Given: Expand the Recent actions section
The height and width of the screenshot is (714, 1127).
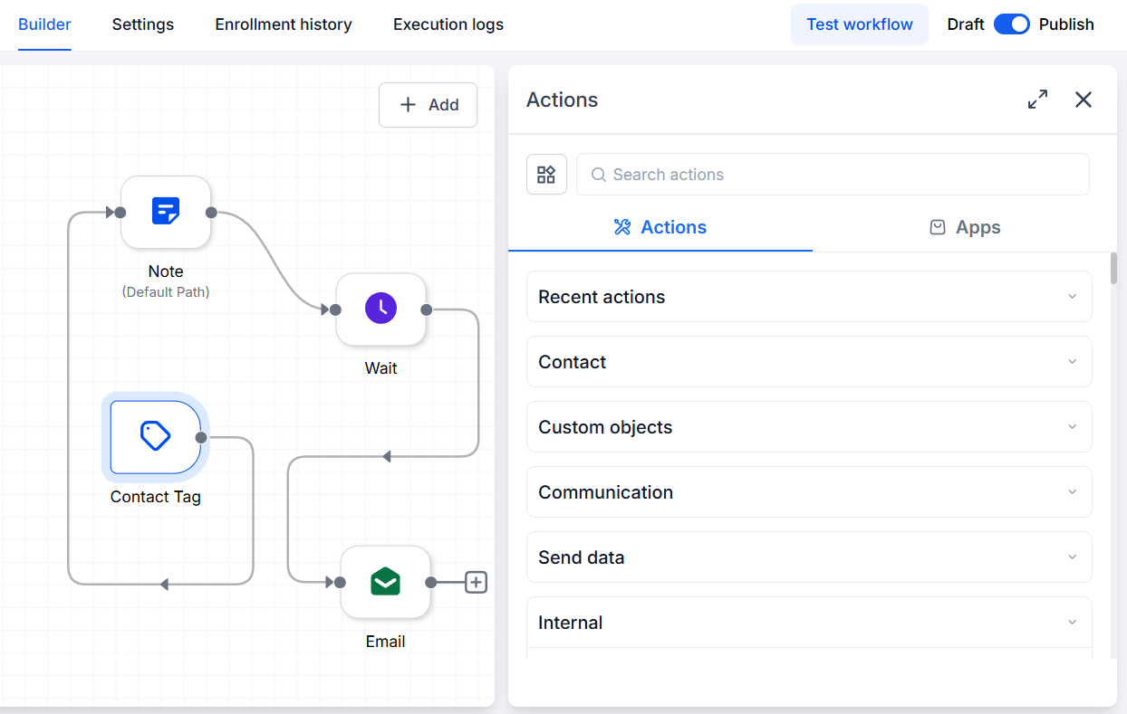Looking at the screenshot, I should point(809,297).
